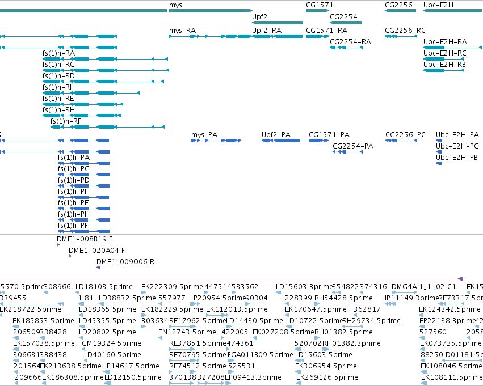Click the fs(1)h-PH protein feature
The image size is (483, 386).
[83, 220]
